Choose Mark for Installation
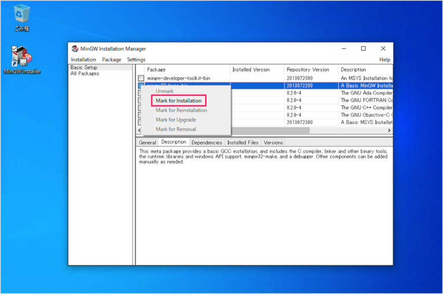Image resolution: width=443 pixels, height=294 pixels. point(179,100)
